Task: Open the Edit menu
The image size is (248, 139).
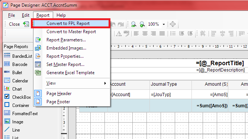Action: 25,15
